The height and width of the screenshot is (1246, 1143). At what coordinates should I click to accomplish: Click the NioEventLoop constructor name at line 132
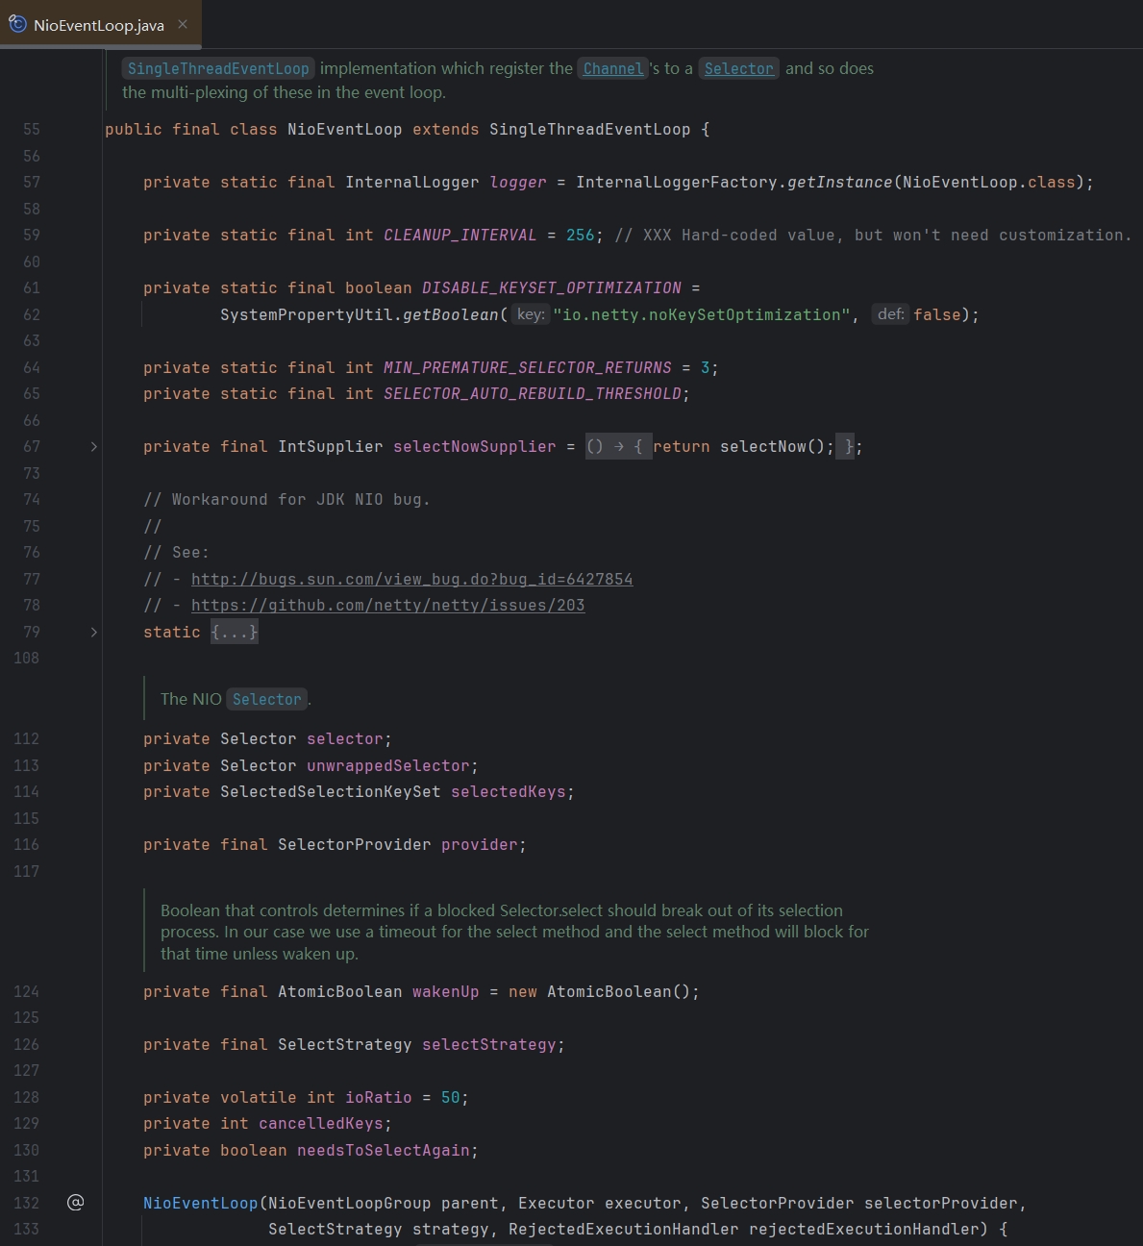201,1203
